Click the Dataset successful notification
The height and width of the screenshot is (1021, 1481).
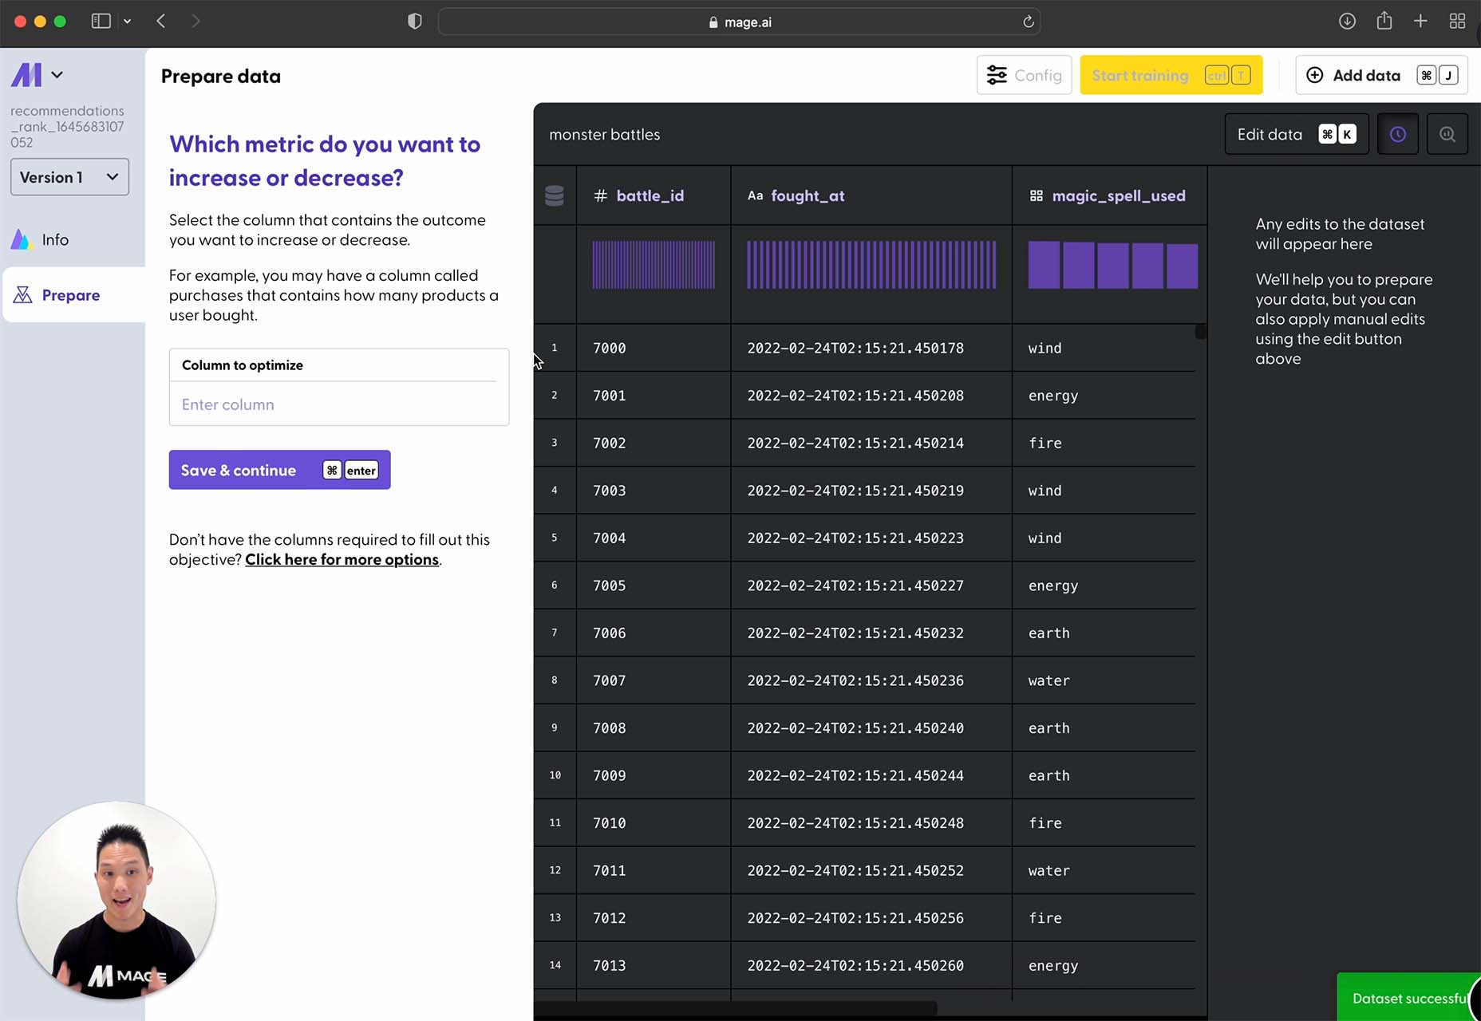[1408, 997]
